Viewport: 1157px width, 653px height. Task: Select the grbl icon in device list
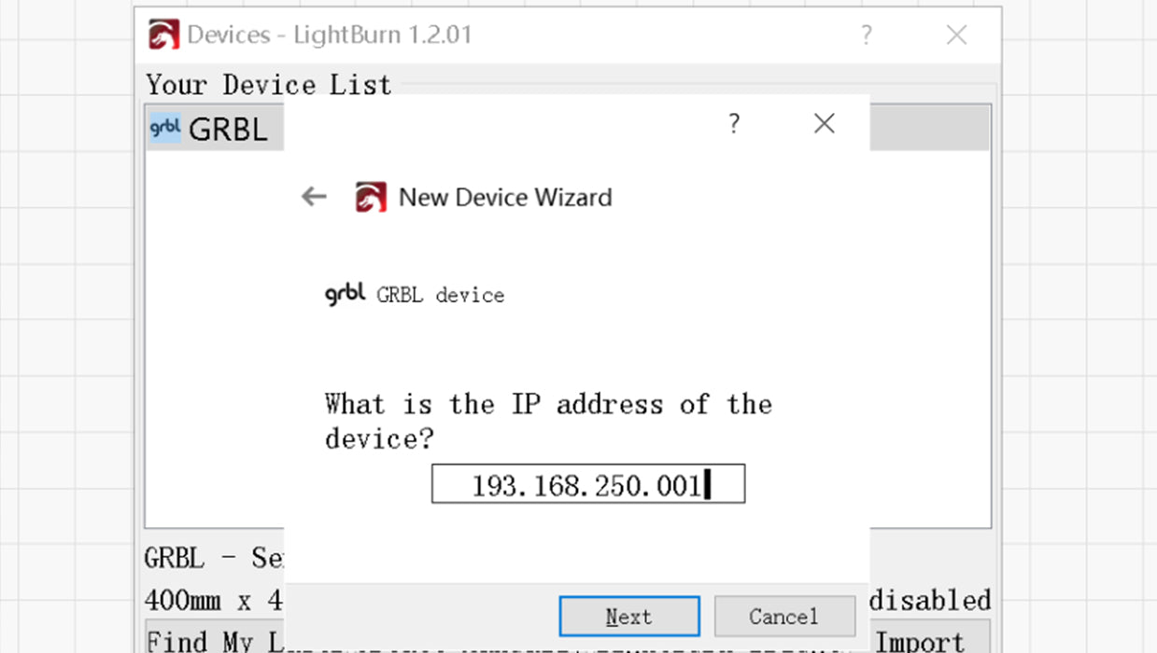click(x=165, y=128)
